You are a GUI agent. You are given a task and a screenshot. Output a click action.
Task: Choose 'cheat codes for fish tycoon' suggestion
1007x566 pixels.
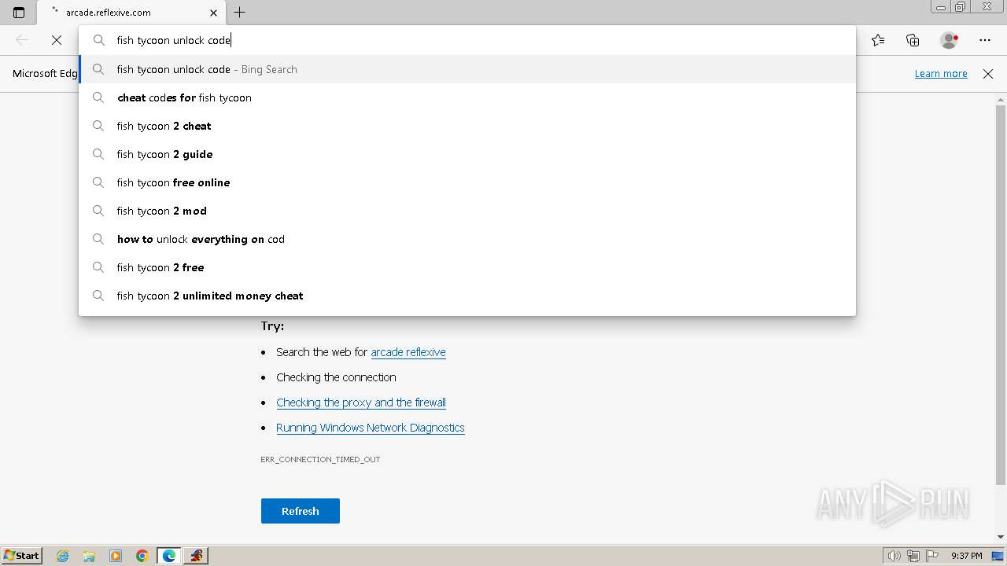(x=467, y=97)
